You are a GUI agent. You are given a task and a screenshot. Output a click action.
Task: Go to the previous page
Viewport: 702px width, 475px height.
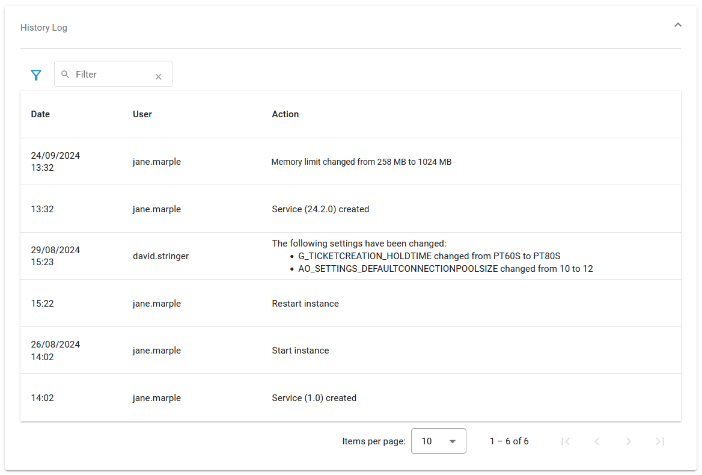click(x=597, y=441)
